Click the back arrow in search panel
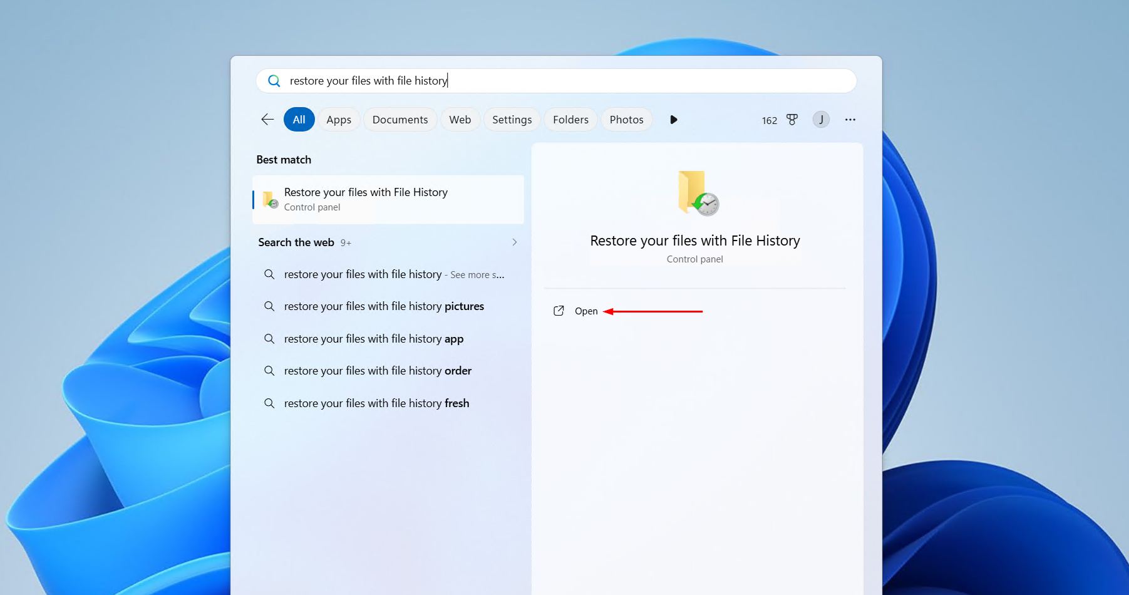This screenshot has width=1129, height=595. pos(267,120)
